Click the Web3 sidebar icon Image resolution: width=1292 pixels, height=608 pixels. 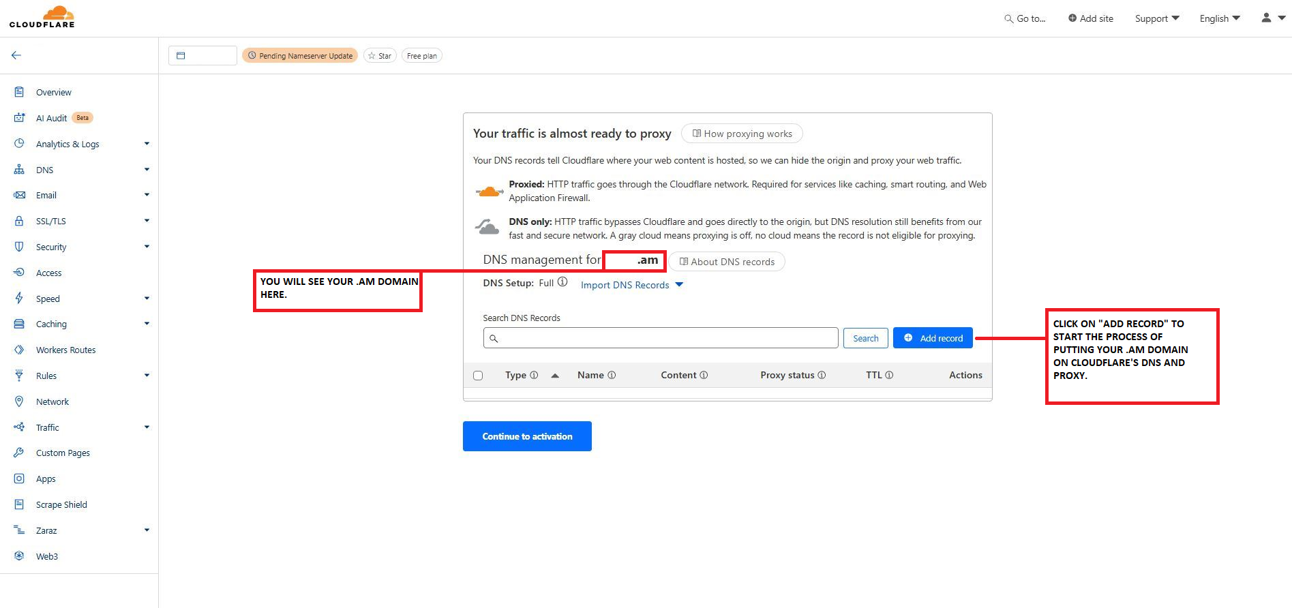pyautogui.click(x=19, y=556)
